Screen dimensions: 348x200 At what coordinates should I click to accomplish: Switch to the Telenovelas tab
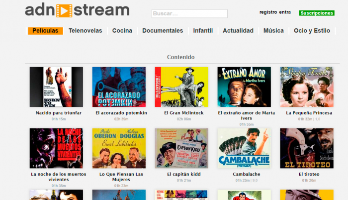[86, 31]
